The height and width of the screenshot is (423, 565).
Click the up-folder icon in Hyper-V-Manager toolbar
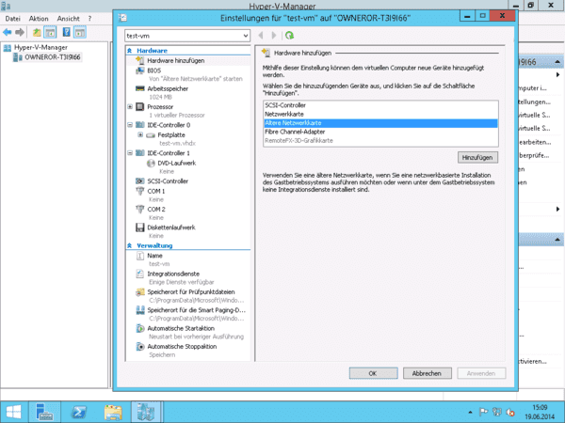coord(37,32)
